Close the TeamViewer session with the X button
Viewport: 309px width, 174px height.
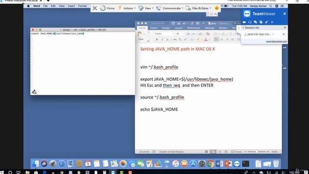click(95, 8)
